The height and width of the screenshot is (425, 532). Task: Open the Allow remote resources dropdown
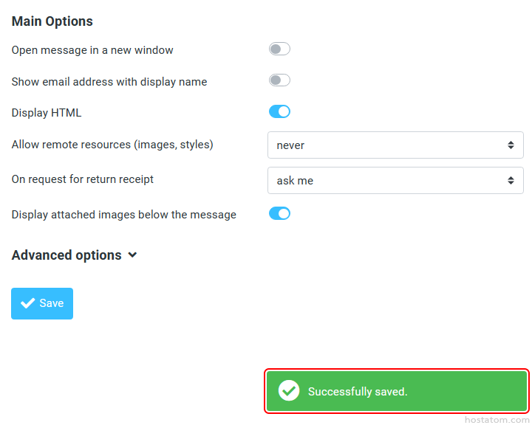point(395,145)
